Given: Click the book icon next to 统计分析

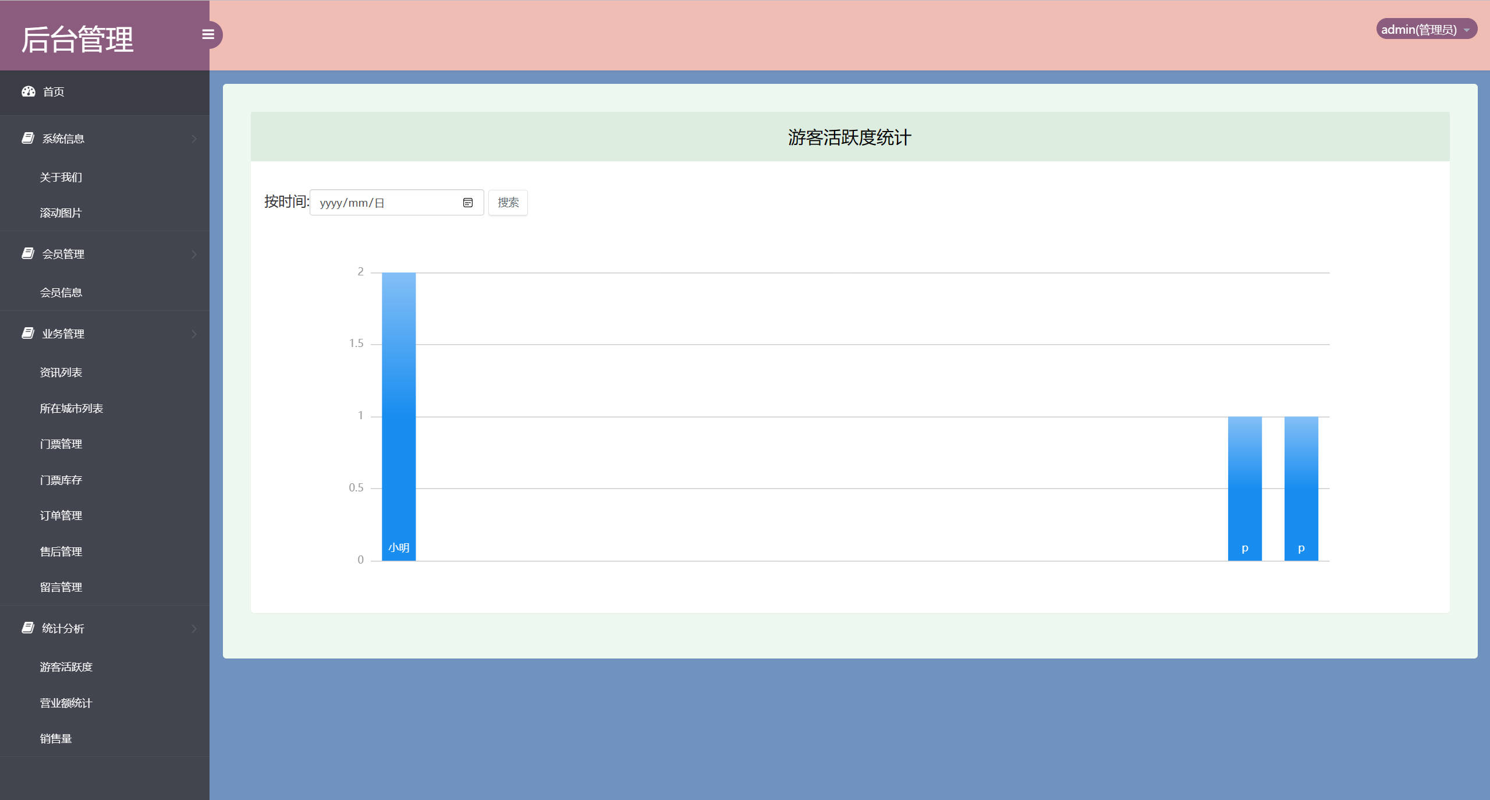Looking at the screenshot, I should [27, 628].
